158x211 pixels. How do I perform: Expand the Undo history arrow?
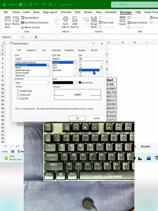[39, 4]
